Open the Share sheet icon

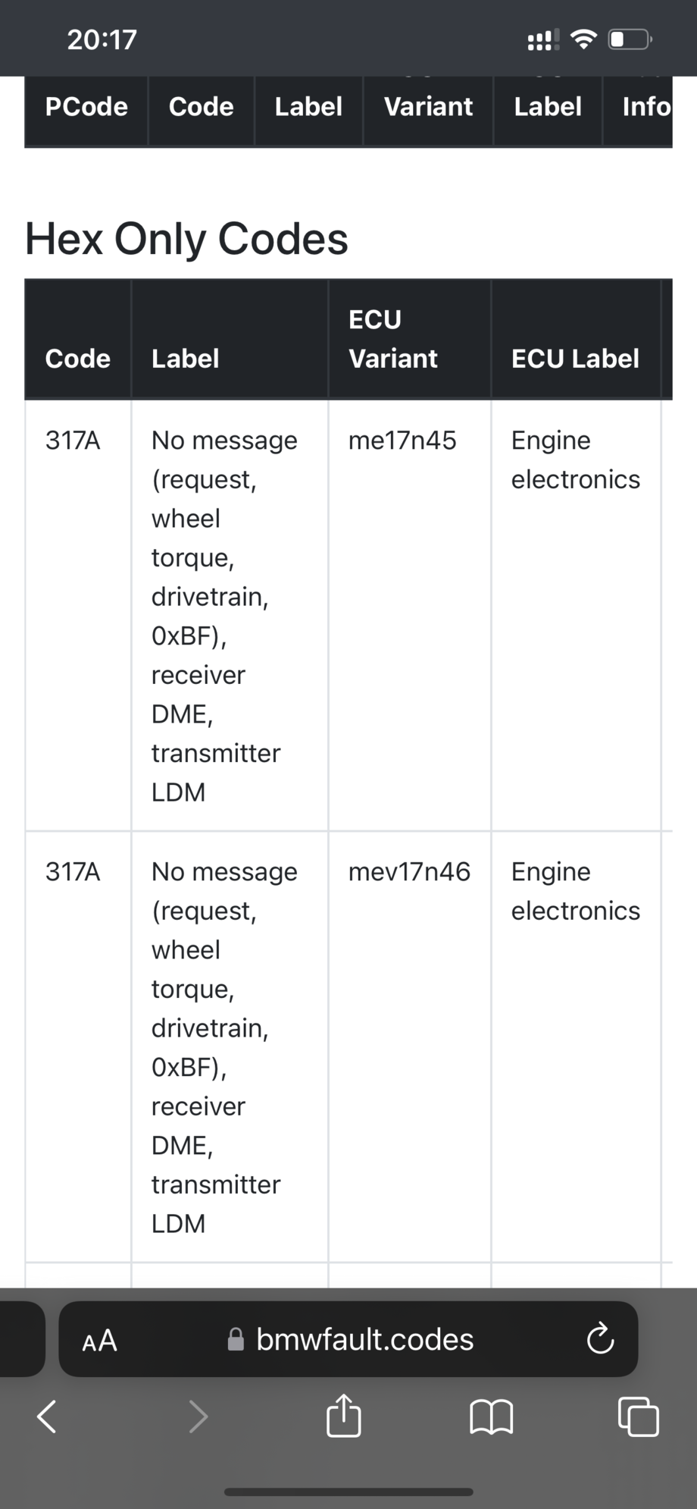(343, 1415)
